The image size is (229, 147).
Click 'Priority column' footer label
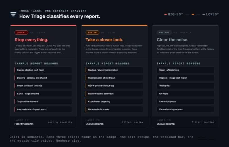coord(24,124)
